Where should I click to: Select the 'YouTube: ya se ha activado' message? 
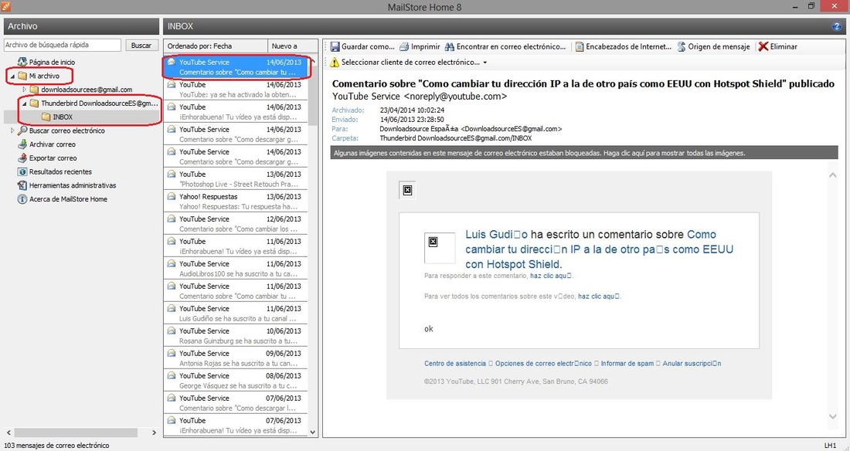[x=236, y=90]
